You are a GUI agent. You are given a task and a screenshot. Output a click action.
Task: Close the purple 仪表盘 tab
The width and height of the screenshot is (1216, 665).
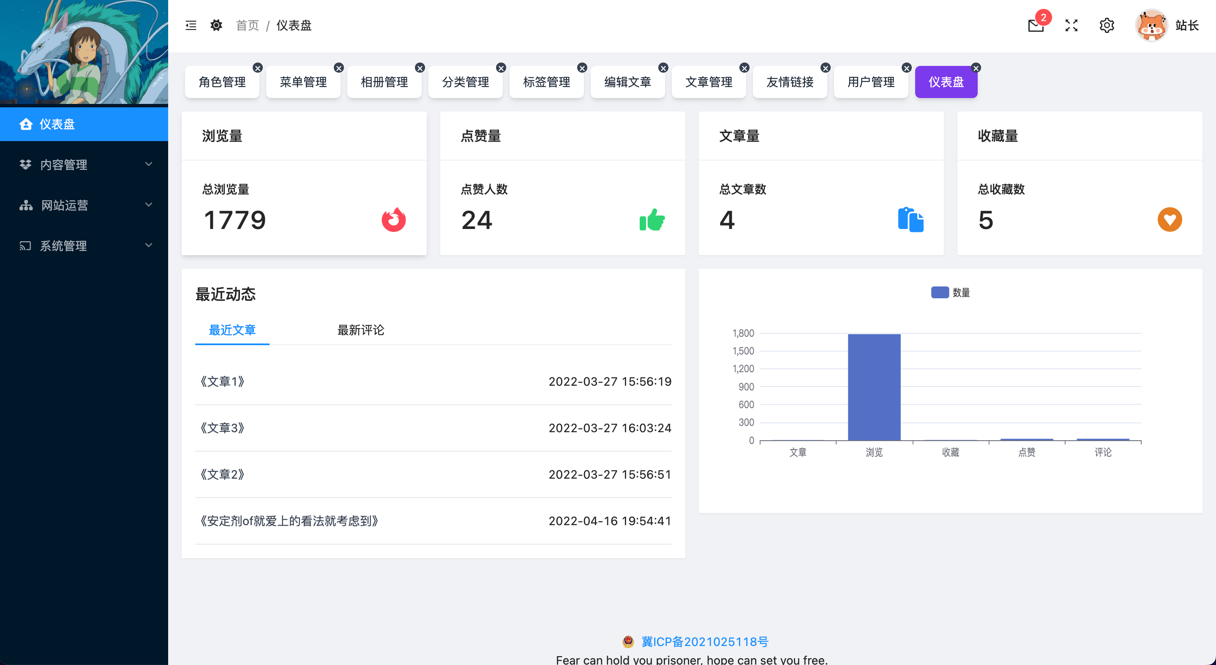tap(976, 68)
